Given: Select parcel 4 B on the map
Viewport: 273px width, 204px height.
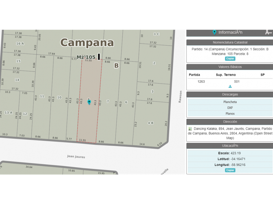Looking at the screenshot, I should pyautogui.click(x=151, y=123).
